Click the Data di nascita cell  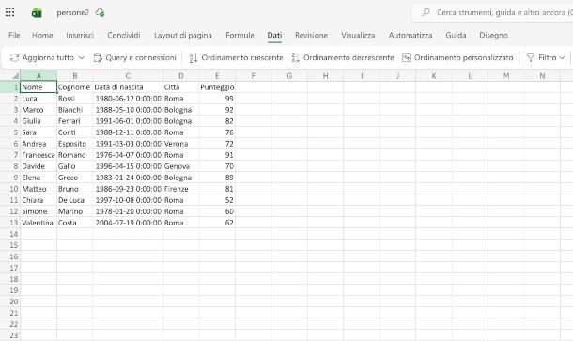point(128,87)
